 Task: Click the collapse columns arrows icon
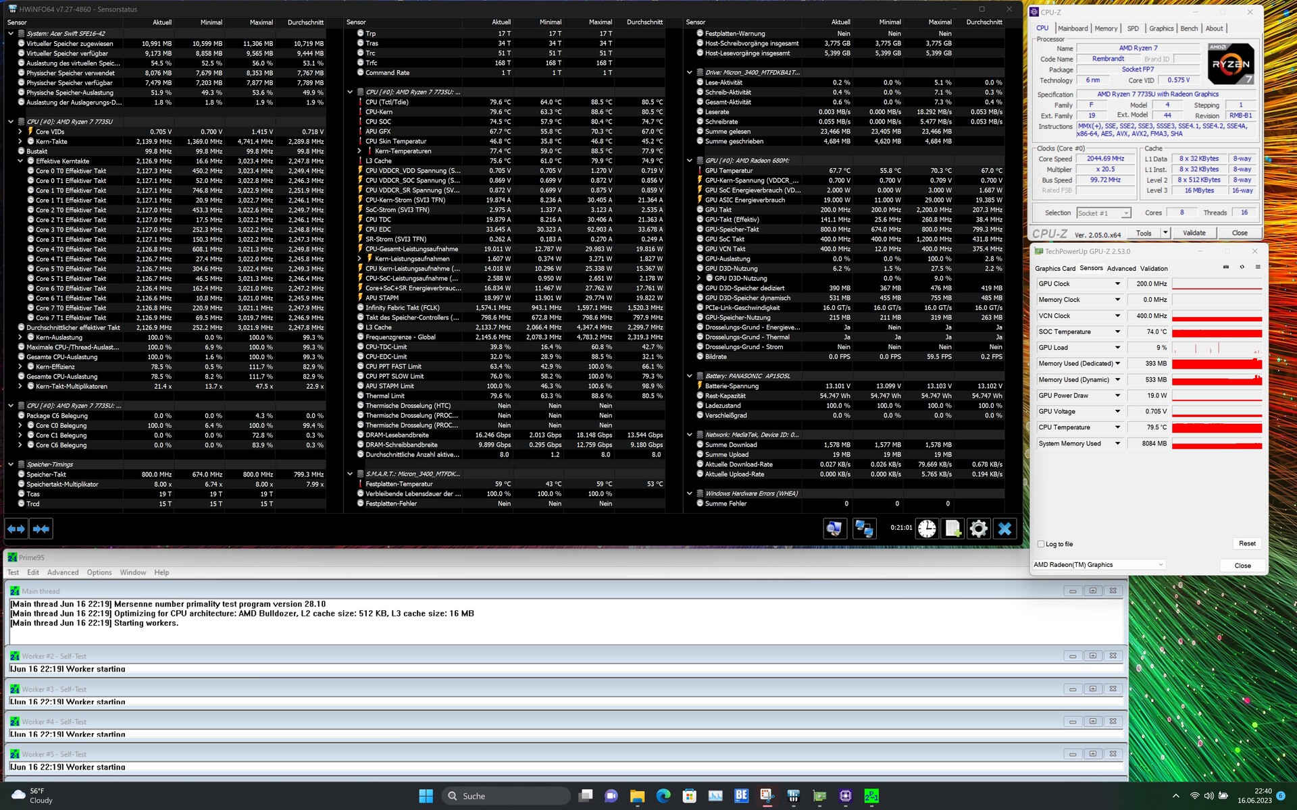point(41,529)
